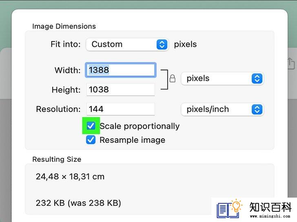
Task: Click the 232 KB file size text
Action: point(78,202)
